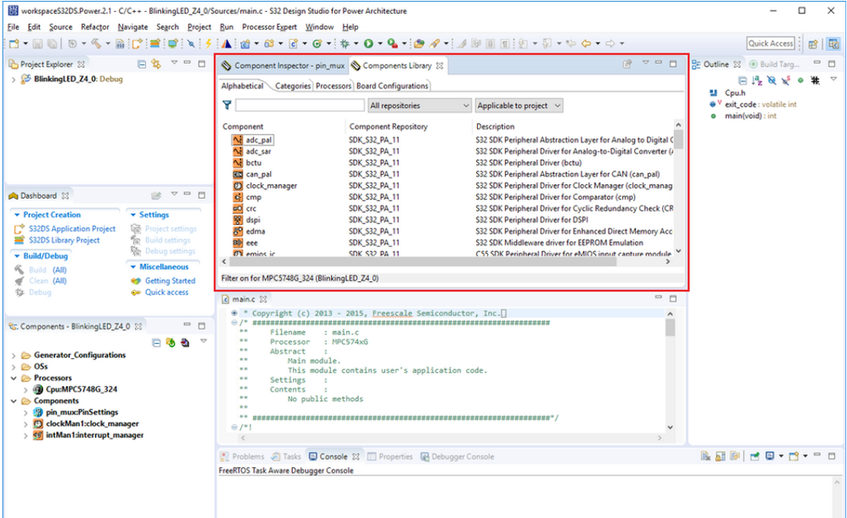Open the Getting Started link

(170, 280)
